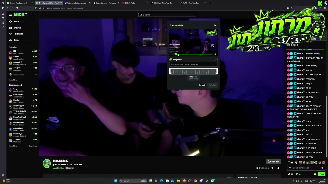Open sidebar settings gear at bottom left
328x184 pixels.
[3, 175]
